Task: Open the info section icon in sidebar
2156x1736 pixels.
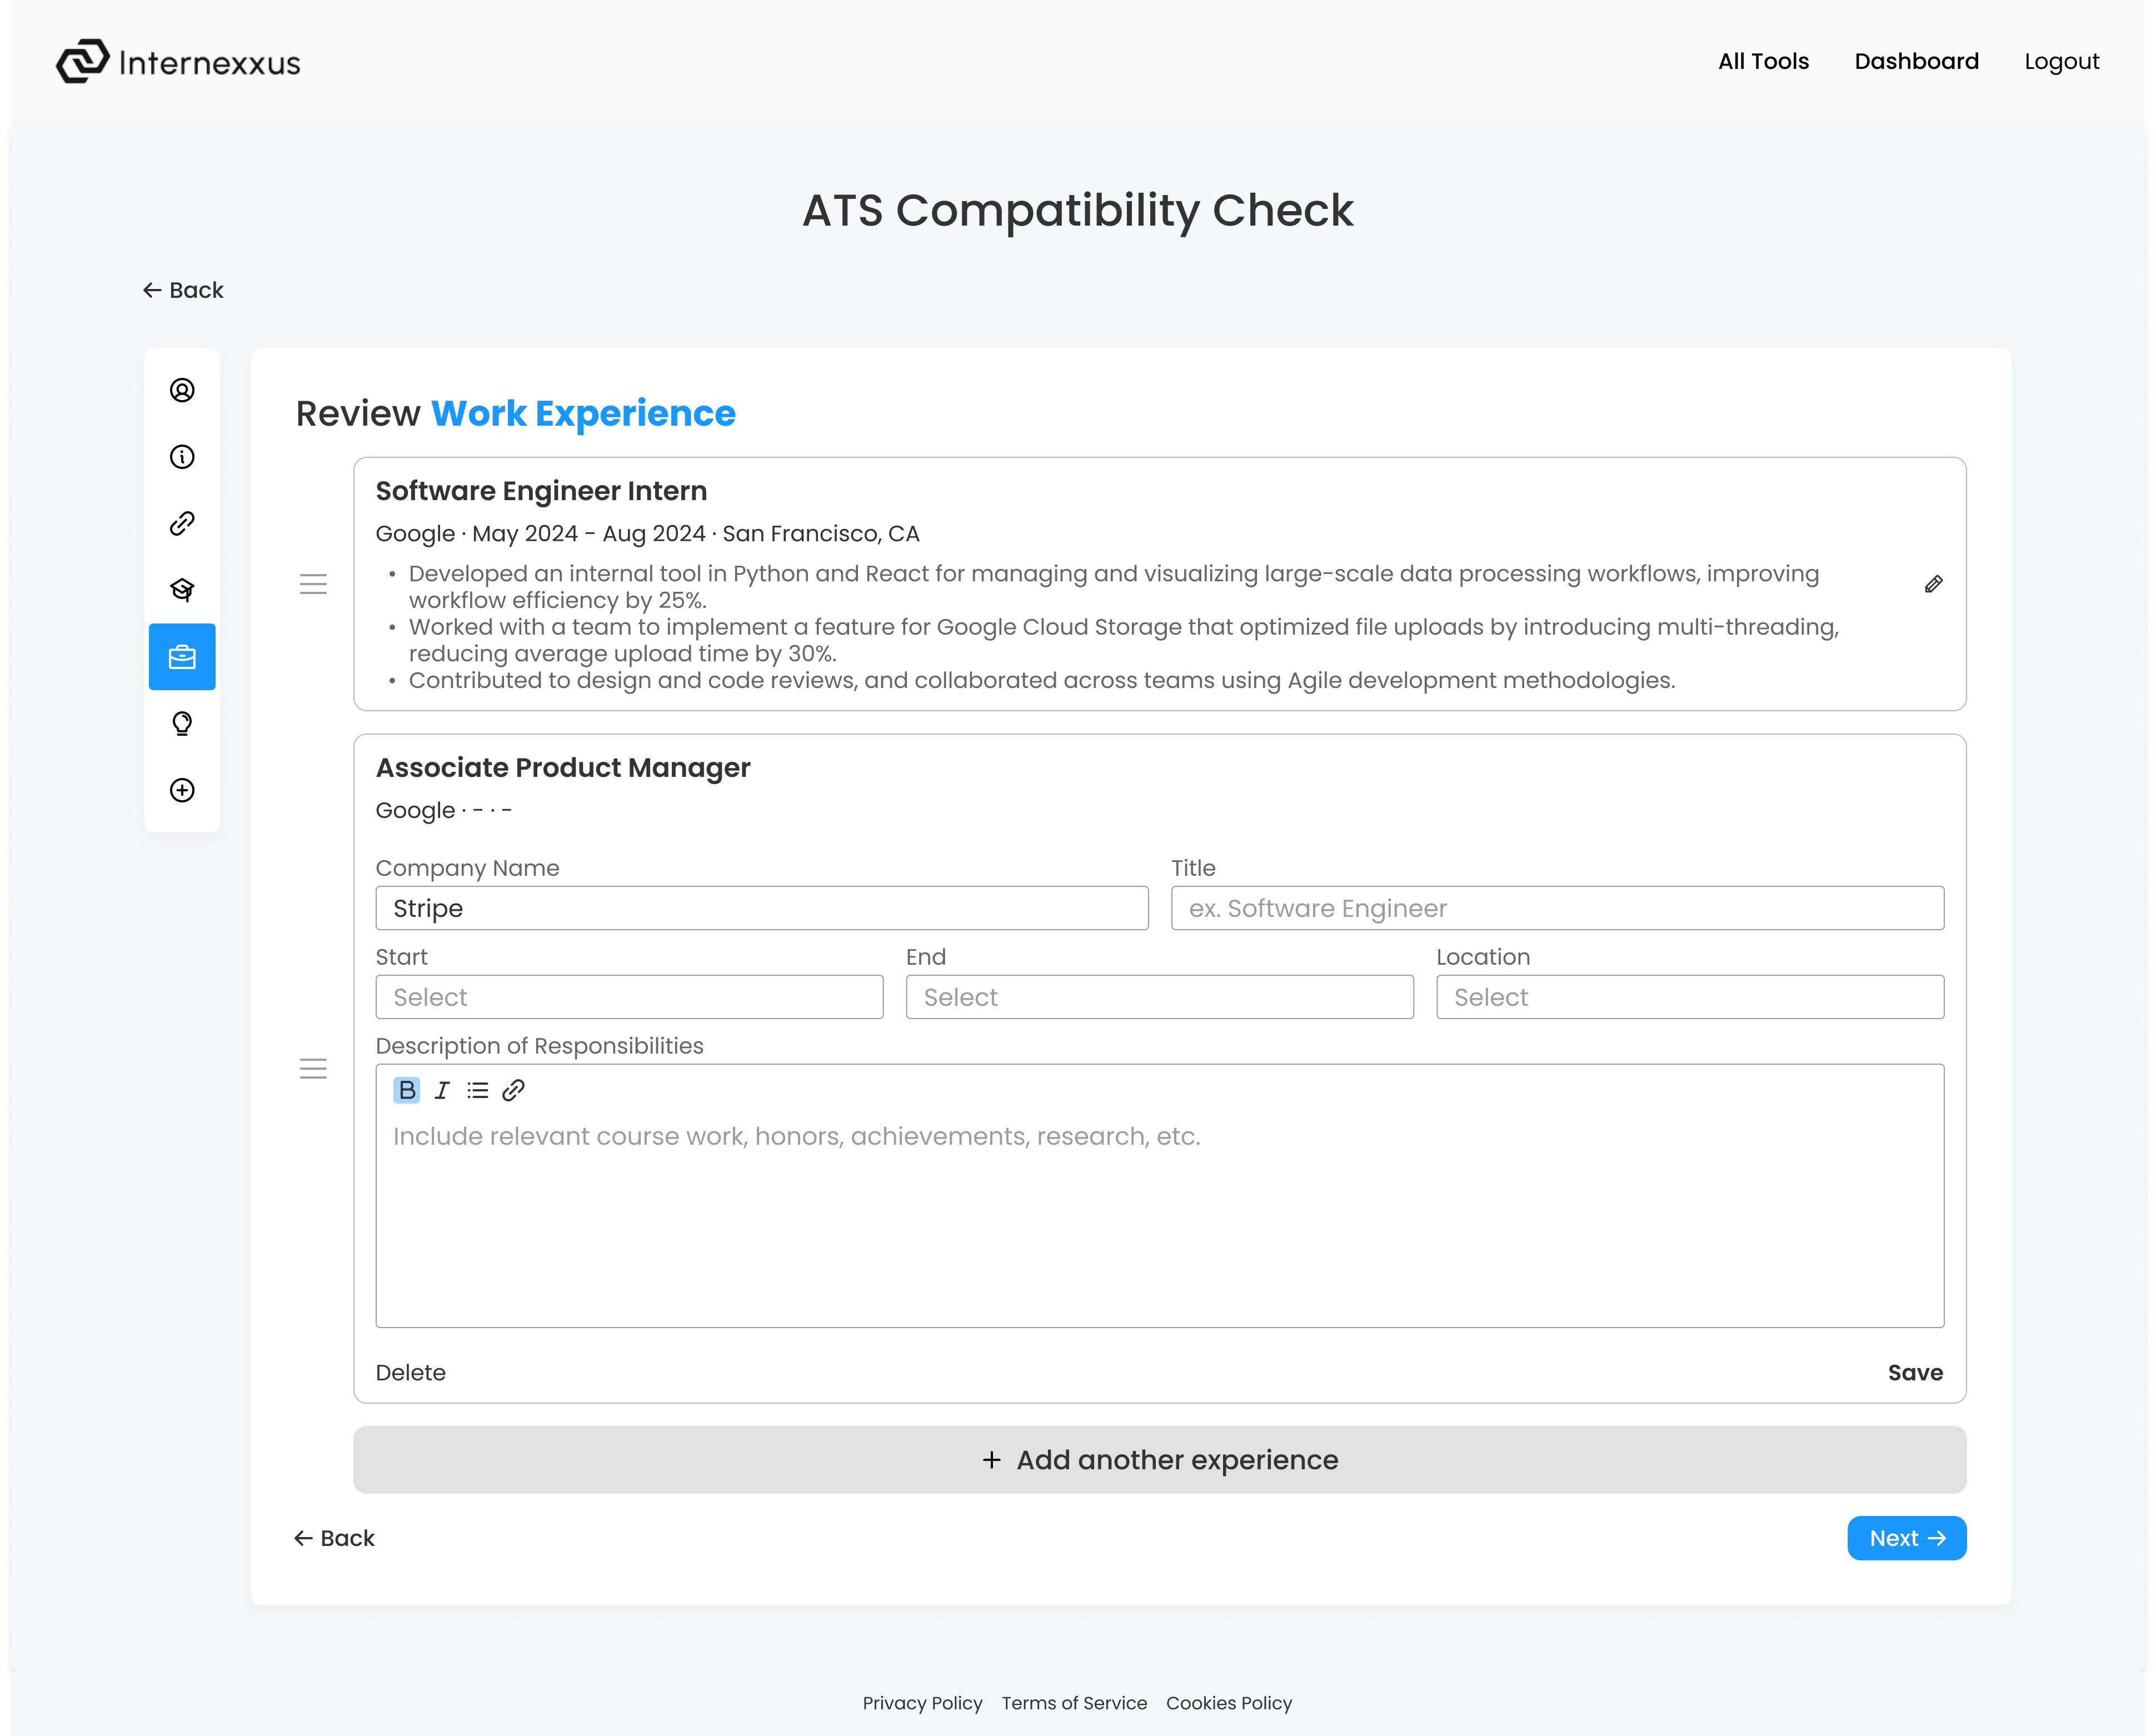Action: pos(182,457)
